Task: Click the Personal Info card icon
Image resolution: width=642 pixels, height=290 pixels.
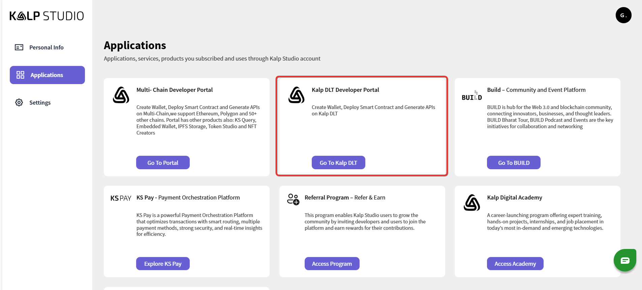Action: pyautogui.click(x=19, y=47)
